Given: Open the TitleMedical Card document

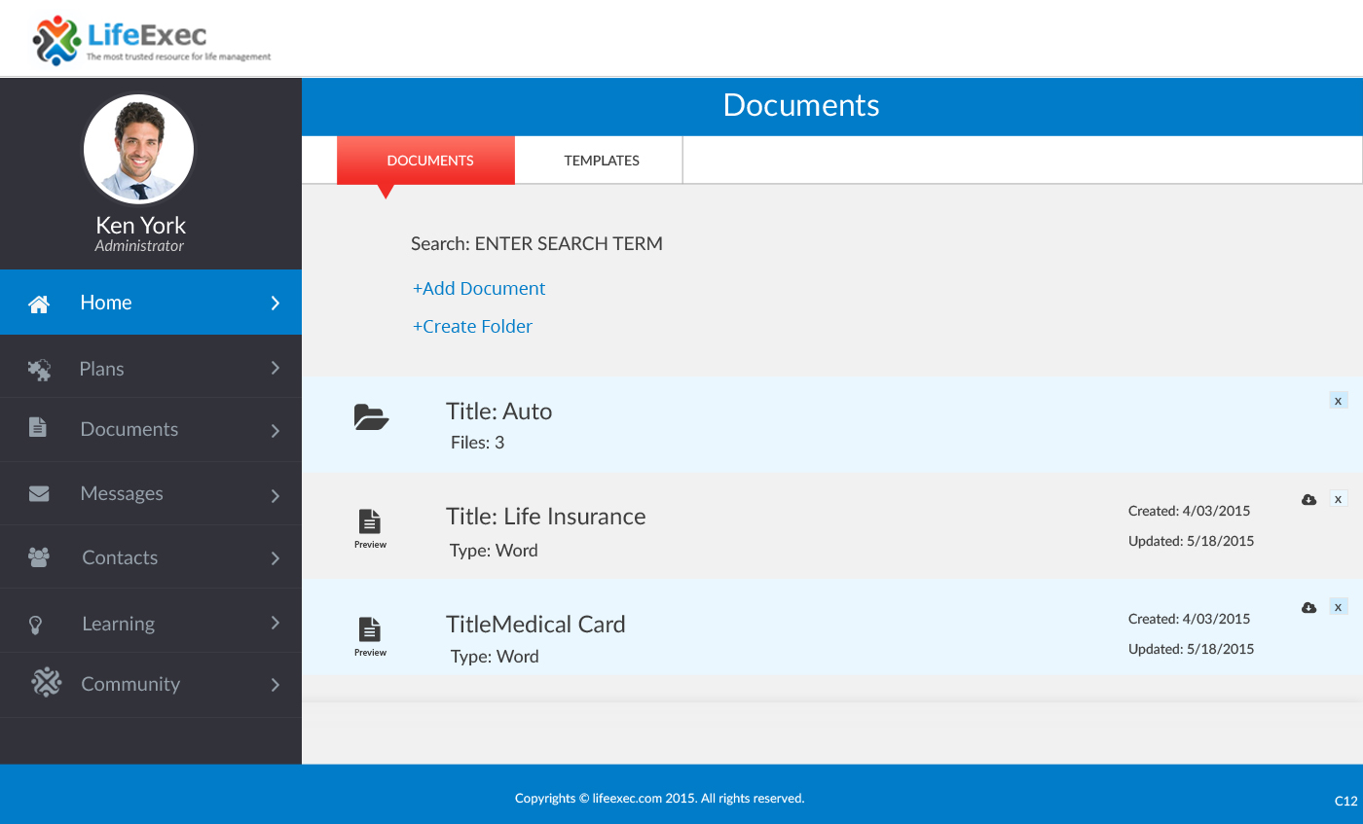Looking at the screenshot, I should [x=535, y=625].
